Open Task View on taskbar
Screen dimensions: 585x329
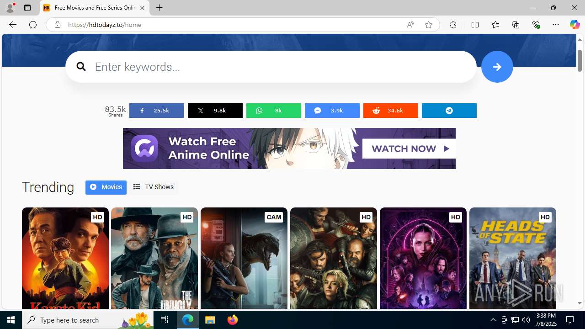coord(165,320)
